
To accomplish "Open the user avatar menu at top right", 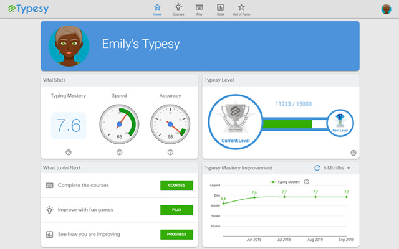I will coord(386,9).
